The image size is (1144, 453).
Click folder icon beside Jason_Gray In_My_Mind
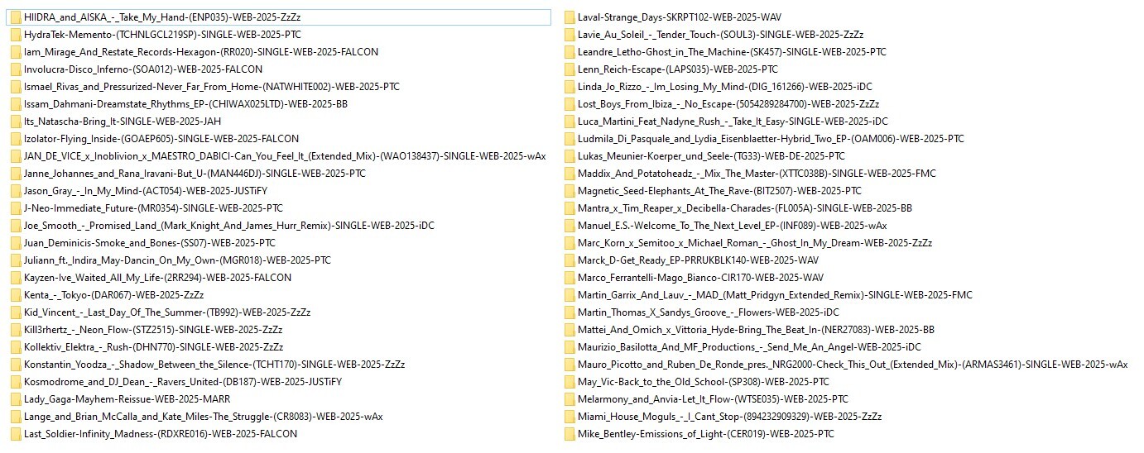[x=16, y=191]
